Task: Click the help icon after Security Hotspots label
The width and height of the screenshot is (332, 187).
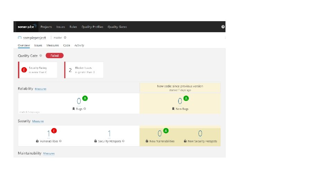Action: pos(123,141)
